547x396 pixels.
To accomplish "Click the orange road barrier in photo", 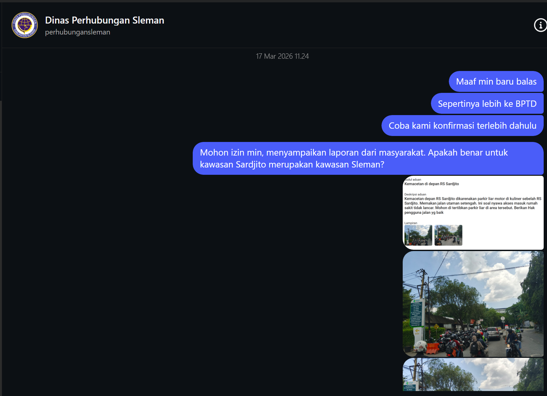I will (x=432, y=348).
